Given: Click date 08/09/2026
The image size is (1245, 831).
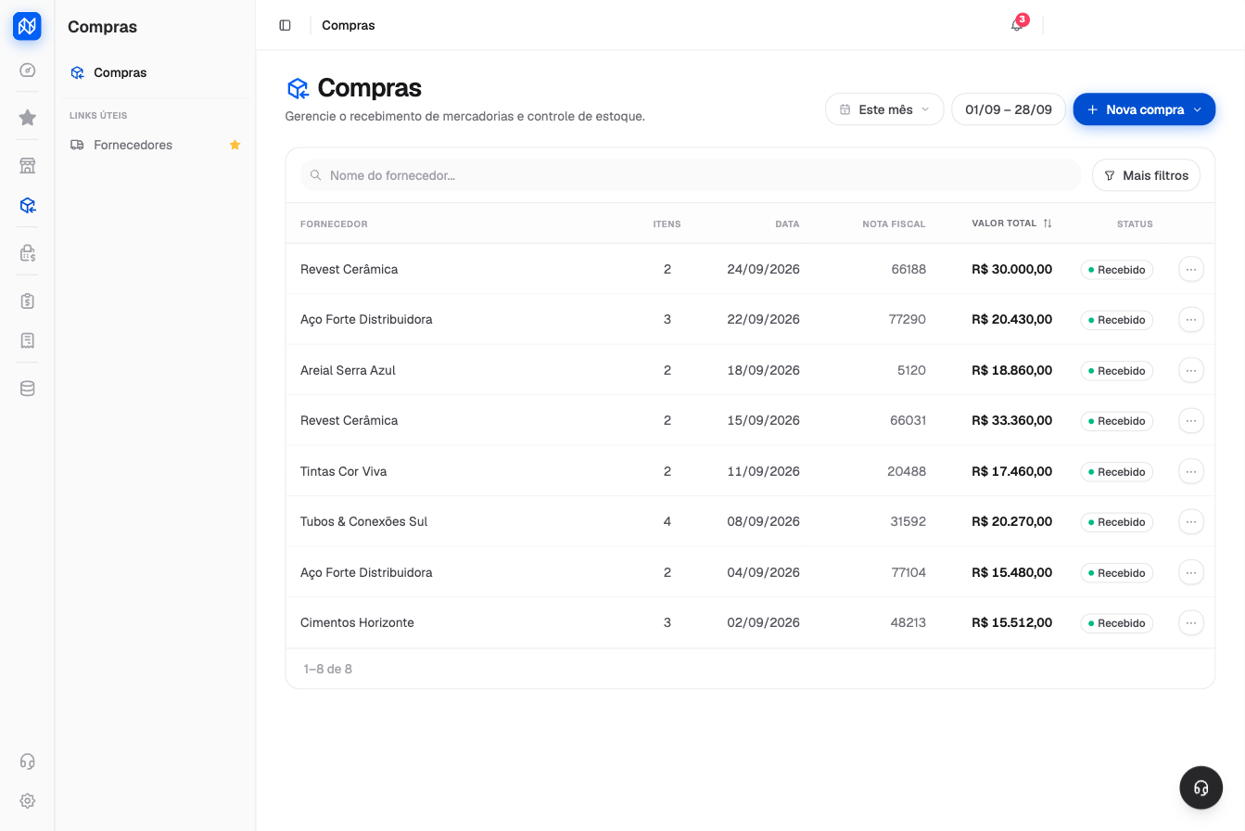Looking at the screenshot, I should 763,521.
